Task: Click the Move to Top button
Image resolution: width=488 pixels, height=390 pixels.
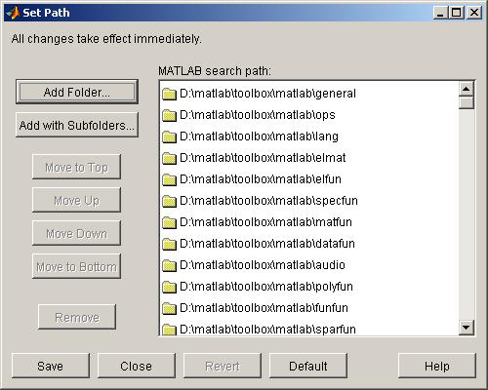Action: click(76, 167)
